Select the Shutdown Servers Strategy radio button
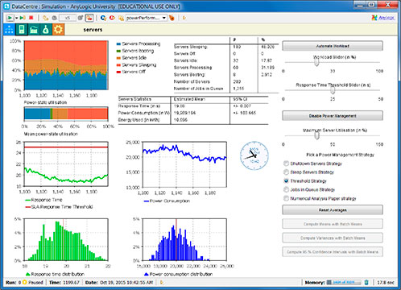 (286, 164)
